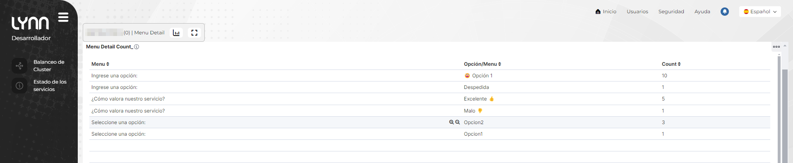Select the Menu Detail tab
Viewport: 793px width, 163px height.
(x=126, y=33)
